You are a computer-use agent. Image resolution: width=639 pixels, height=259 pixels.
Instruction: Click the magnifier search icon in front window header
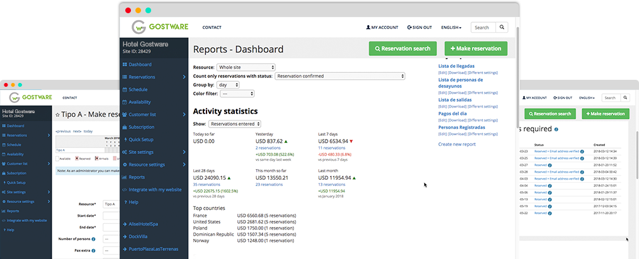tap(502, 27)
